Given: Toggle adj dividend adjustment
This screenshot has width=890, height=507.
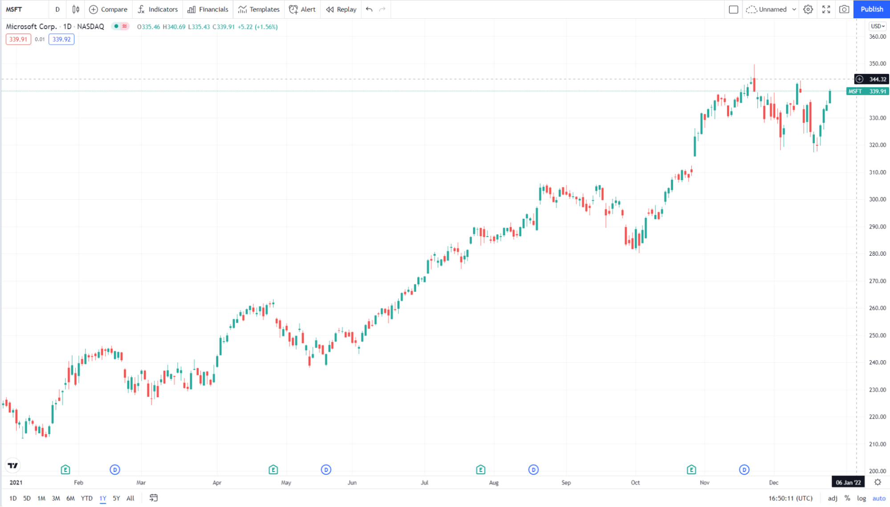Looking at the screenshot, I should pyautogui.click(x=832, y=499).
